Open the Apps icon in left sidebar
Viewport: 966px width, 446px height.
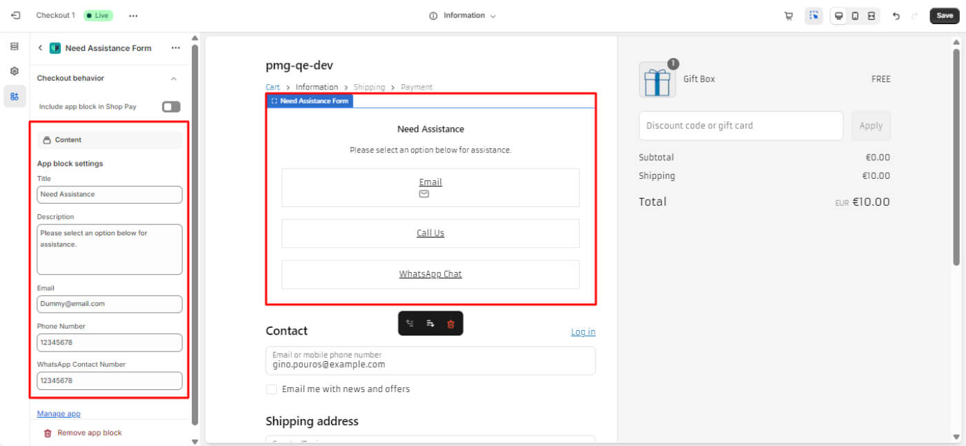(x=14, y=96)
